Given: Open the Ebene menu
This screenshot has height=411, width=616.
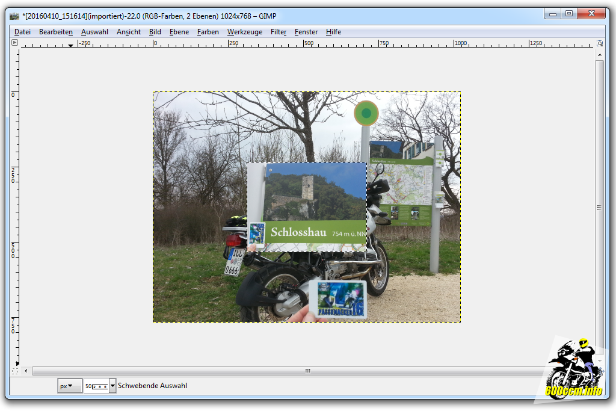Looking at the screenshot, I should (179, 32).
